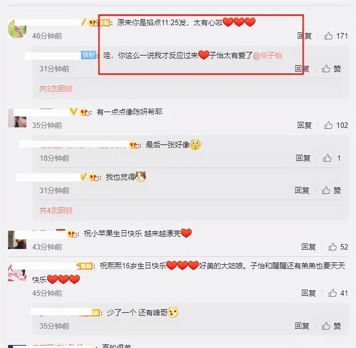This screenshot has height=348, width=356.
Task: Open first commenter's green avatar
Action: point(17,29)
